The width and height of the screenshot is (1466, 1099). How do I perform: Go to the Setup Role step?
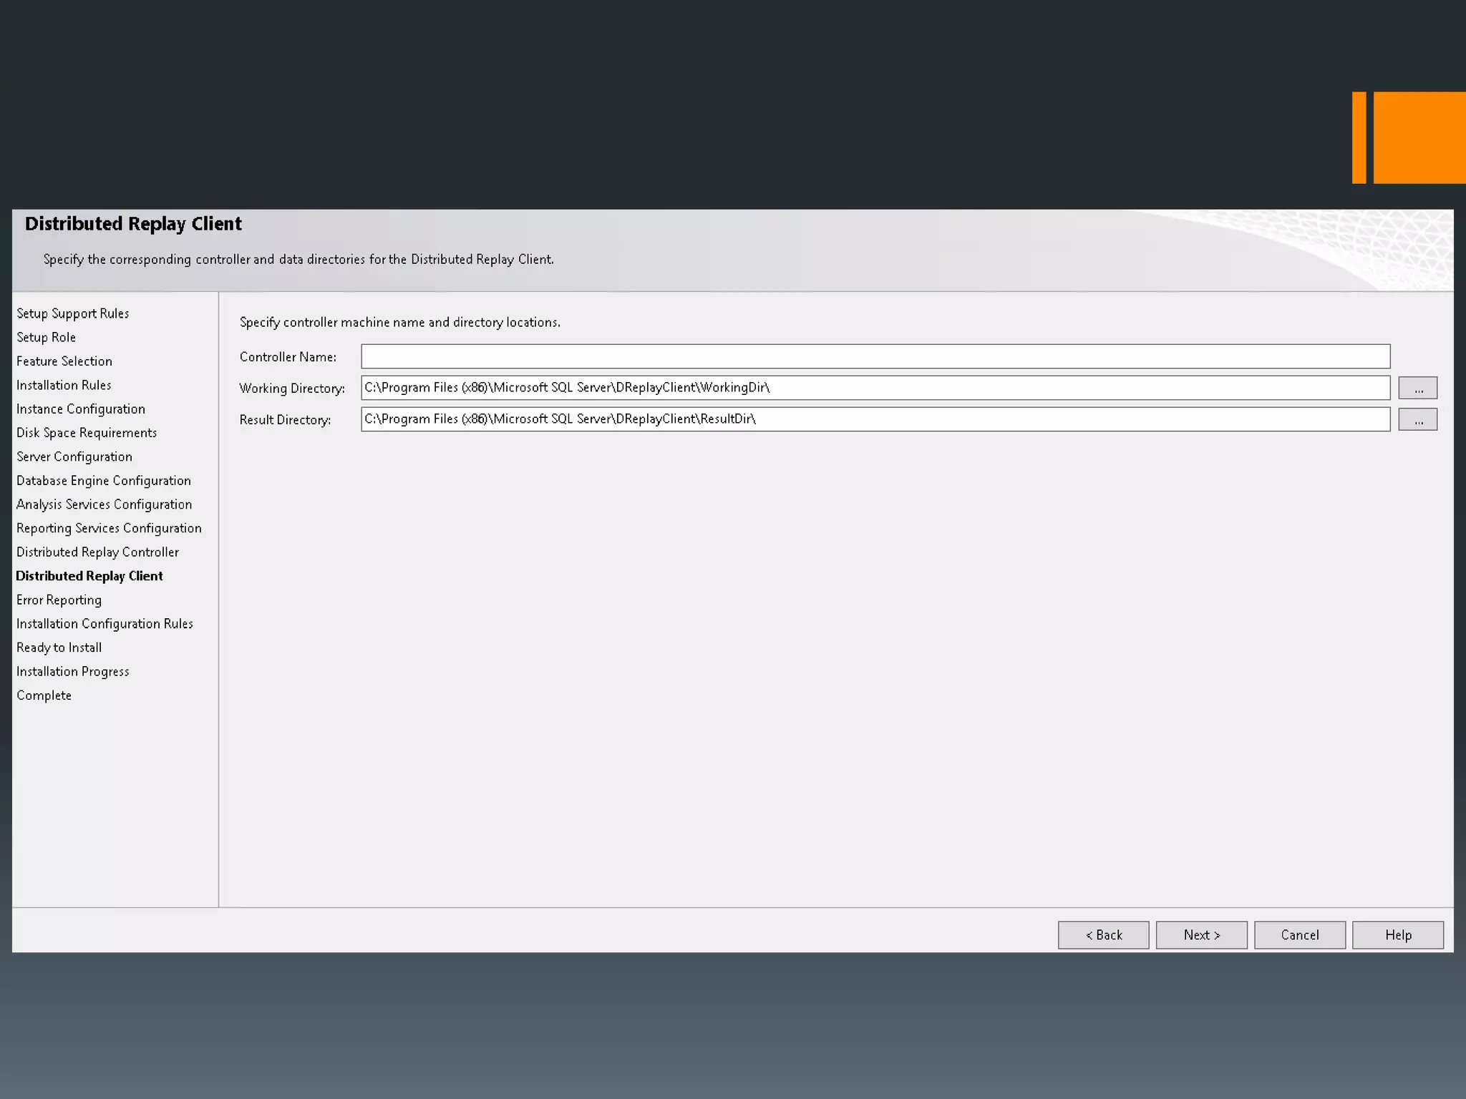[x=47, y=337]
